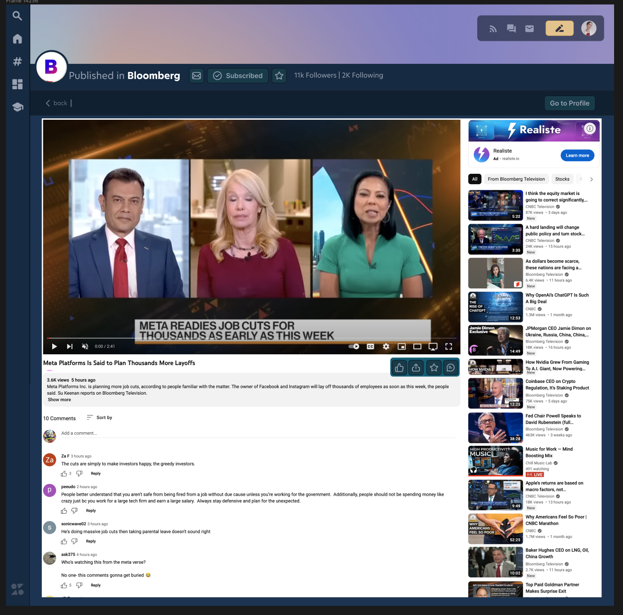
Task: Open the hashtag explore section
Action: [x=17, y=61]
